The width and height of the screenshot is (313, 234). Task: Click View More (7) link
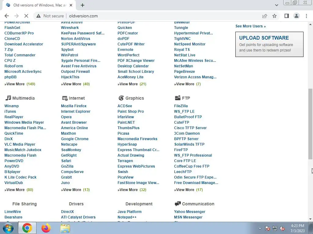(187, 84)
